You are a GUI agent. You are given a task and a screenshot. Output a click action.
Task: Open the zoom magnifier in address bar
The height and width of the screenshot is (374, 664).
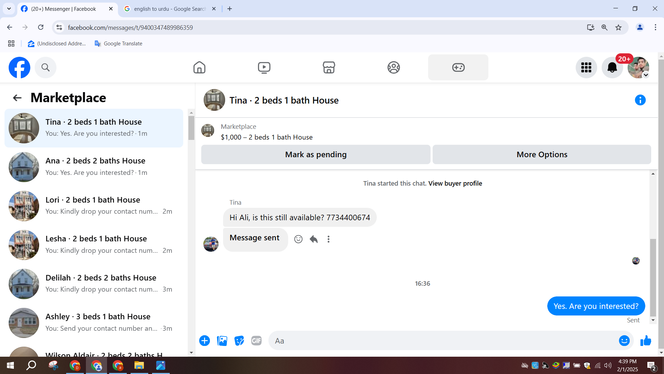(x=604, y=27)
